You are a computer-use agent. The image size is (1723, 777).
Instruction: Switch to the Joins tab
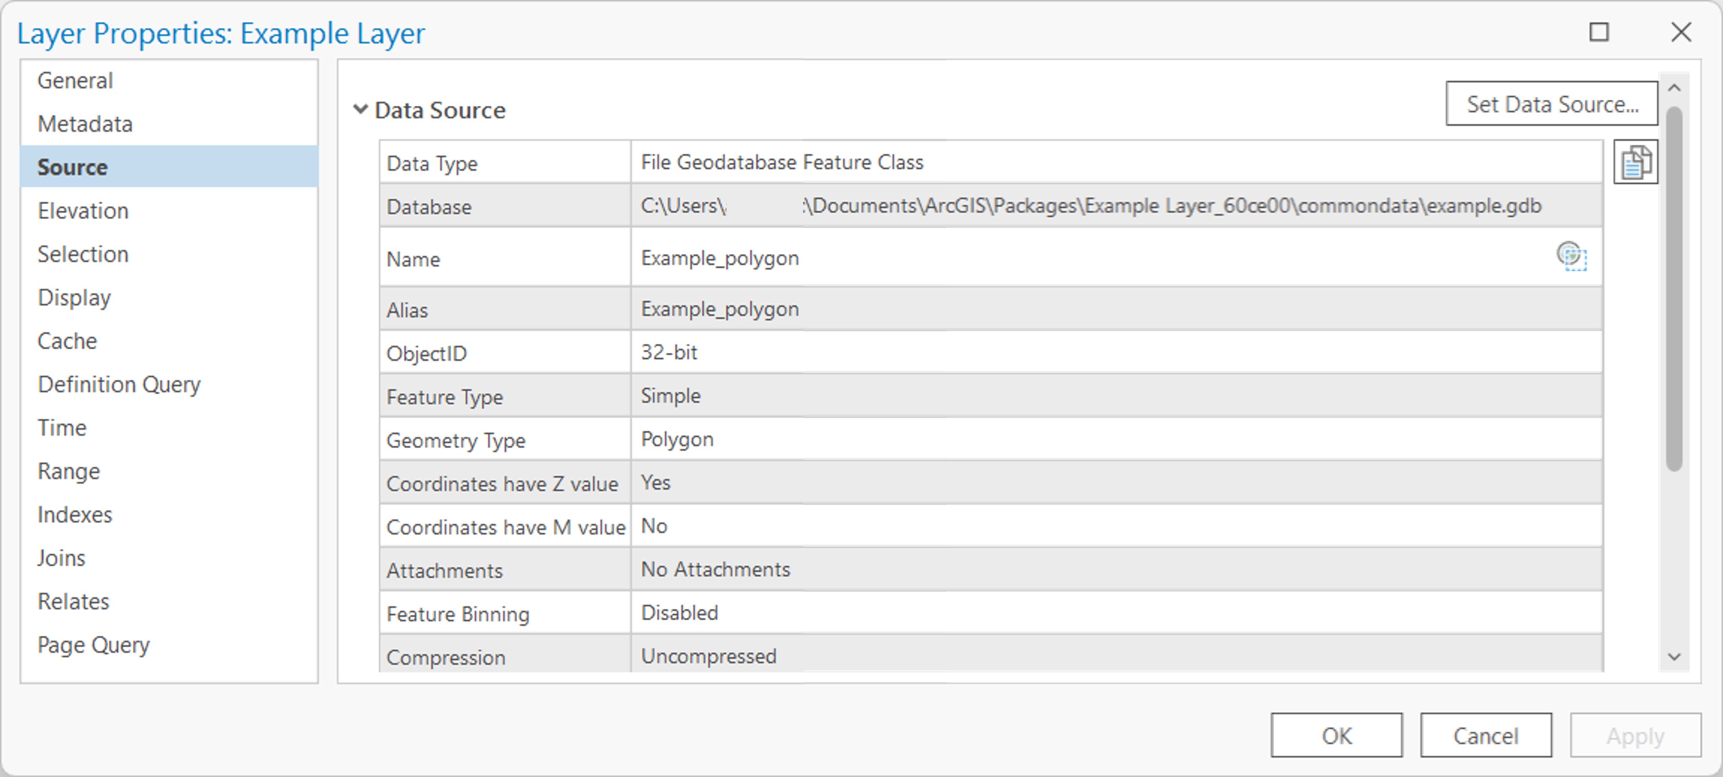(x=62, y=557)
